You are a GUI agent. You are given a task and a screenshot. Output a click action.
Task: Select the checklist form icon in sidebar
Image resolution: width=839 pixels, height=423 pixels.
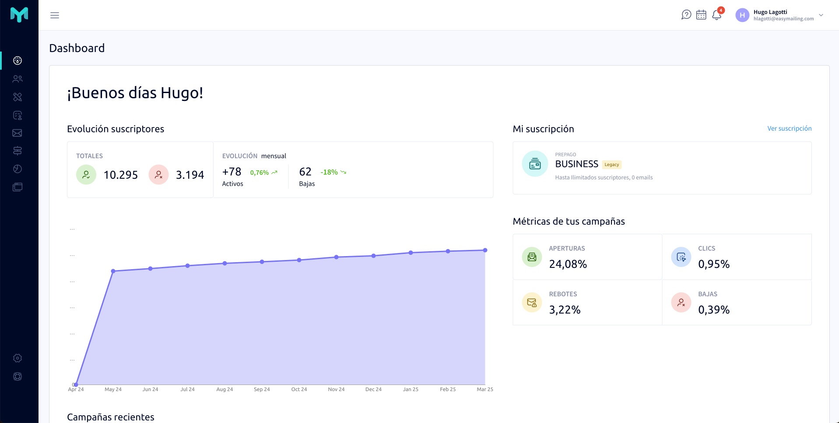pos(18,115)
